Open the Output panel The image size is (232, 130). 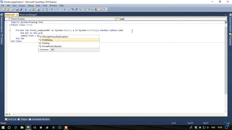pyautogui.click(x=22, y=120)
